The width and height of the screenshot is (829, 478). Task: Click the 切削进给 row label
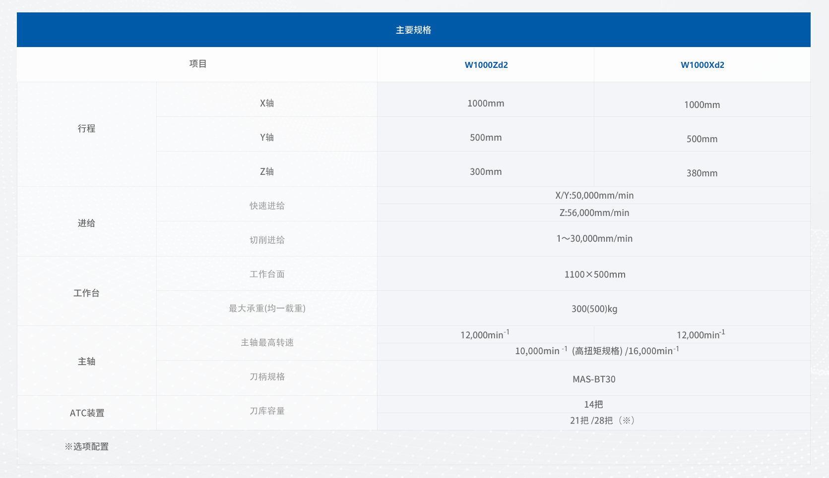[x=266, y=240]
